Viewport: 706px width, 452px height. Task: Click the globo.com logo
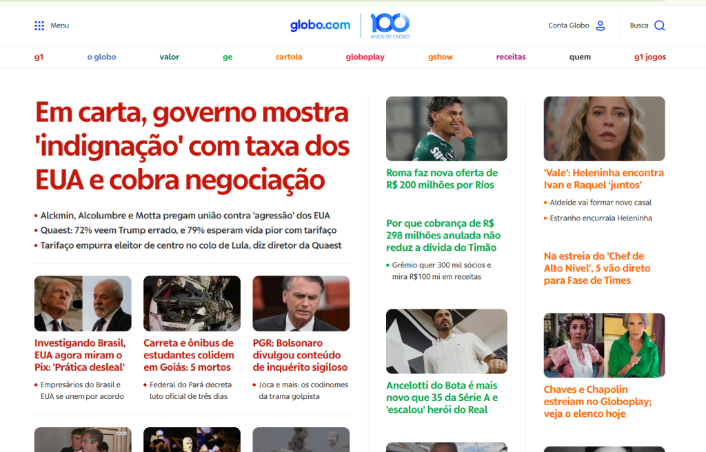tap(320, 25)
